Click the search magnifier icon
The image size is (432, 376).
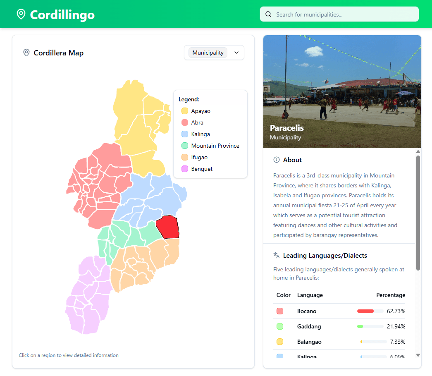click(268, 14)
